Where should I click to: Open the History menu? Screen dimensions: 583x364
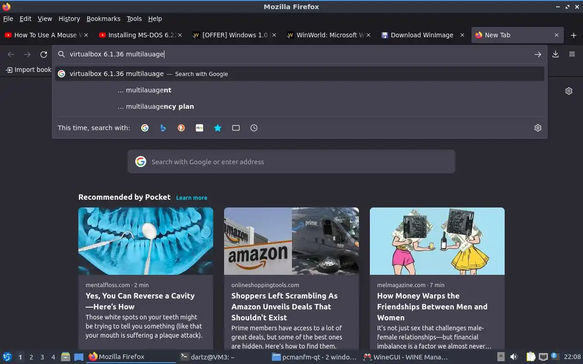(x=69, y=19)
